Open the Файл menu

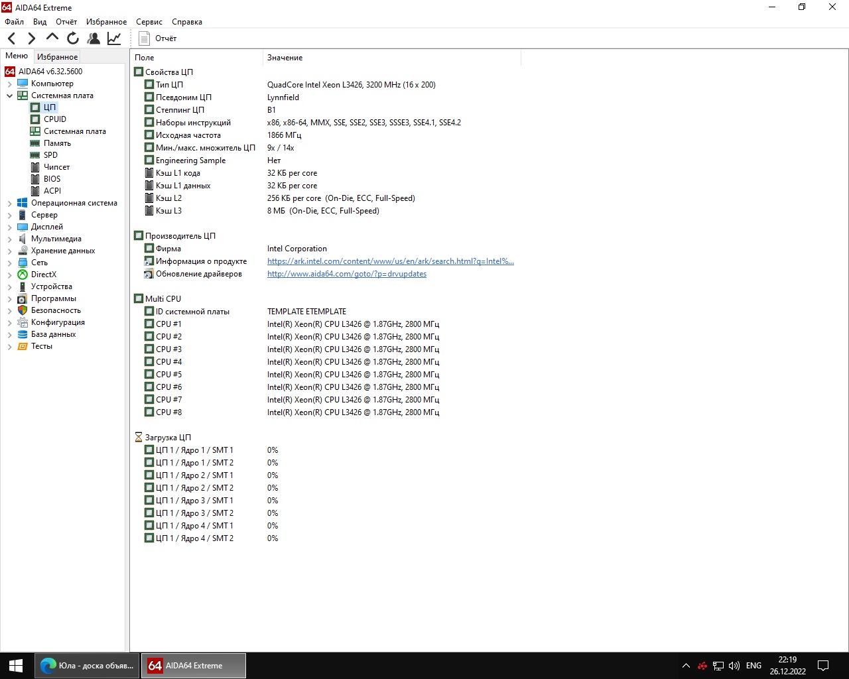pyautogui.click(x=14, y=22)
